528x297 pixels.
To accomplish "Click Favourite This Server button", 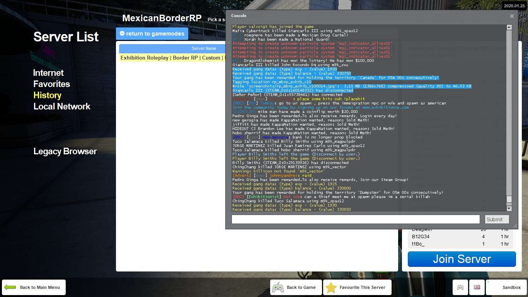I will [x=357, y=287].
